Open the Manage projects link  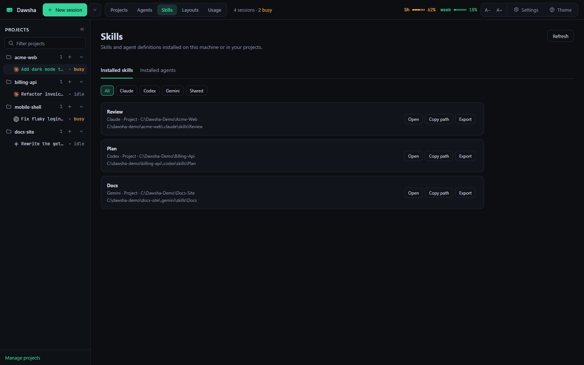[x=23, y=358]
